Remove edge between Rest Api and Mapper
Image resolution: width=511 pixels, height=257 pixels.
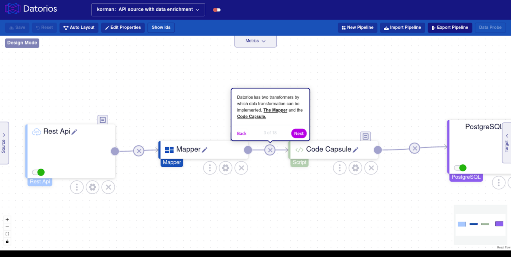[x=139, y=151]
